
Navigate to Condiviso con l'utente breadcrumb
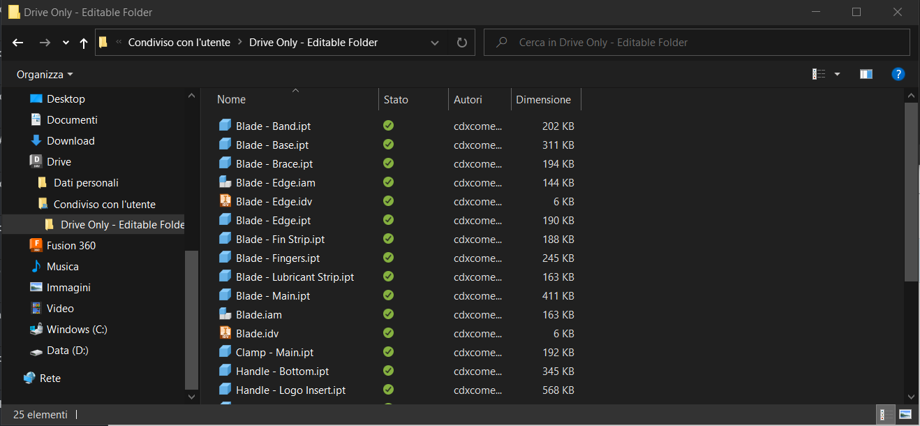pos(179,43)
